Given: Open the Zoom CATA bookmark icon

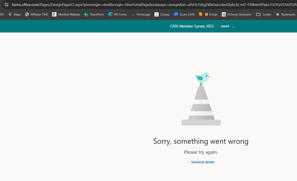Looking at the screenshot, I should pos(176,14).
